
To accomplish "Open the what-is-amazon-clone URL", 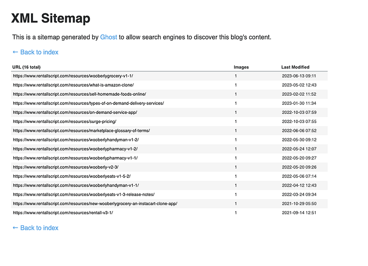I will (x=73, y=85).
